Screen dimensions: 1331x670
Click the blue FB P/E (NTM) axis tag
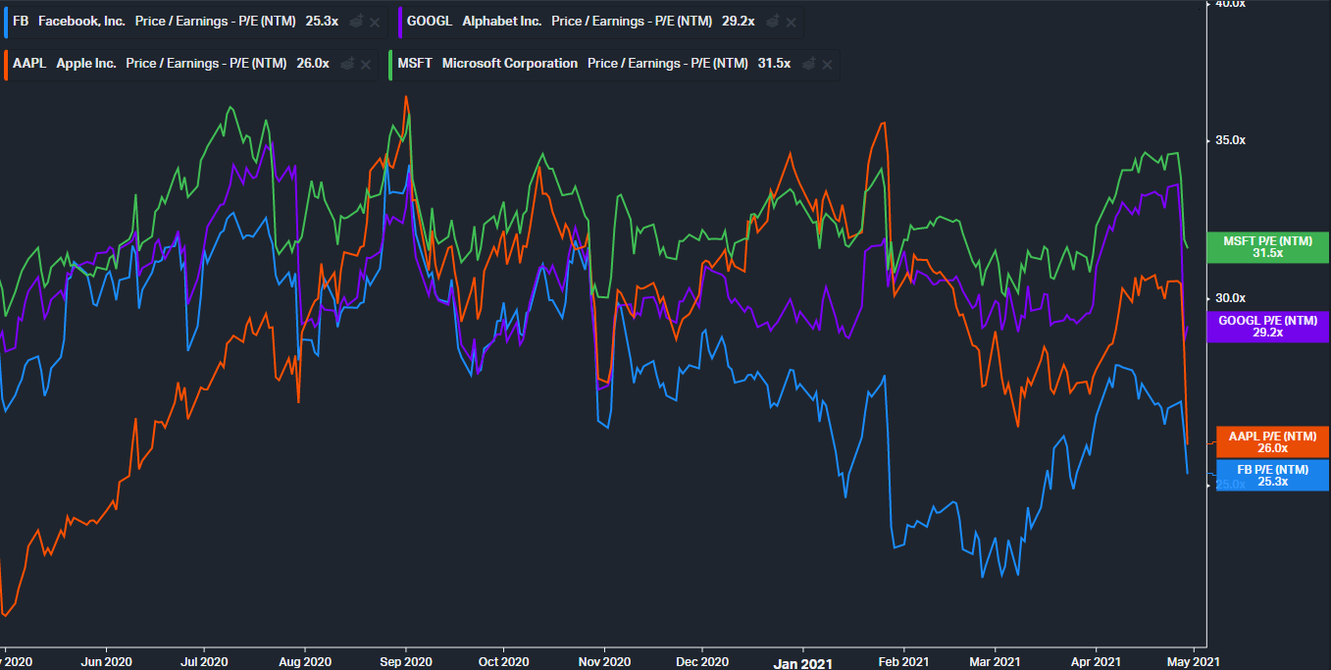tap(1272, 476)
